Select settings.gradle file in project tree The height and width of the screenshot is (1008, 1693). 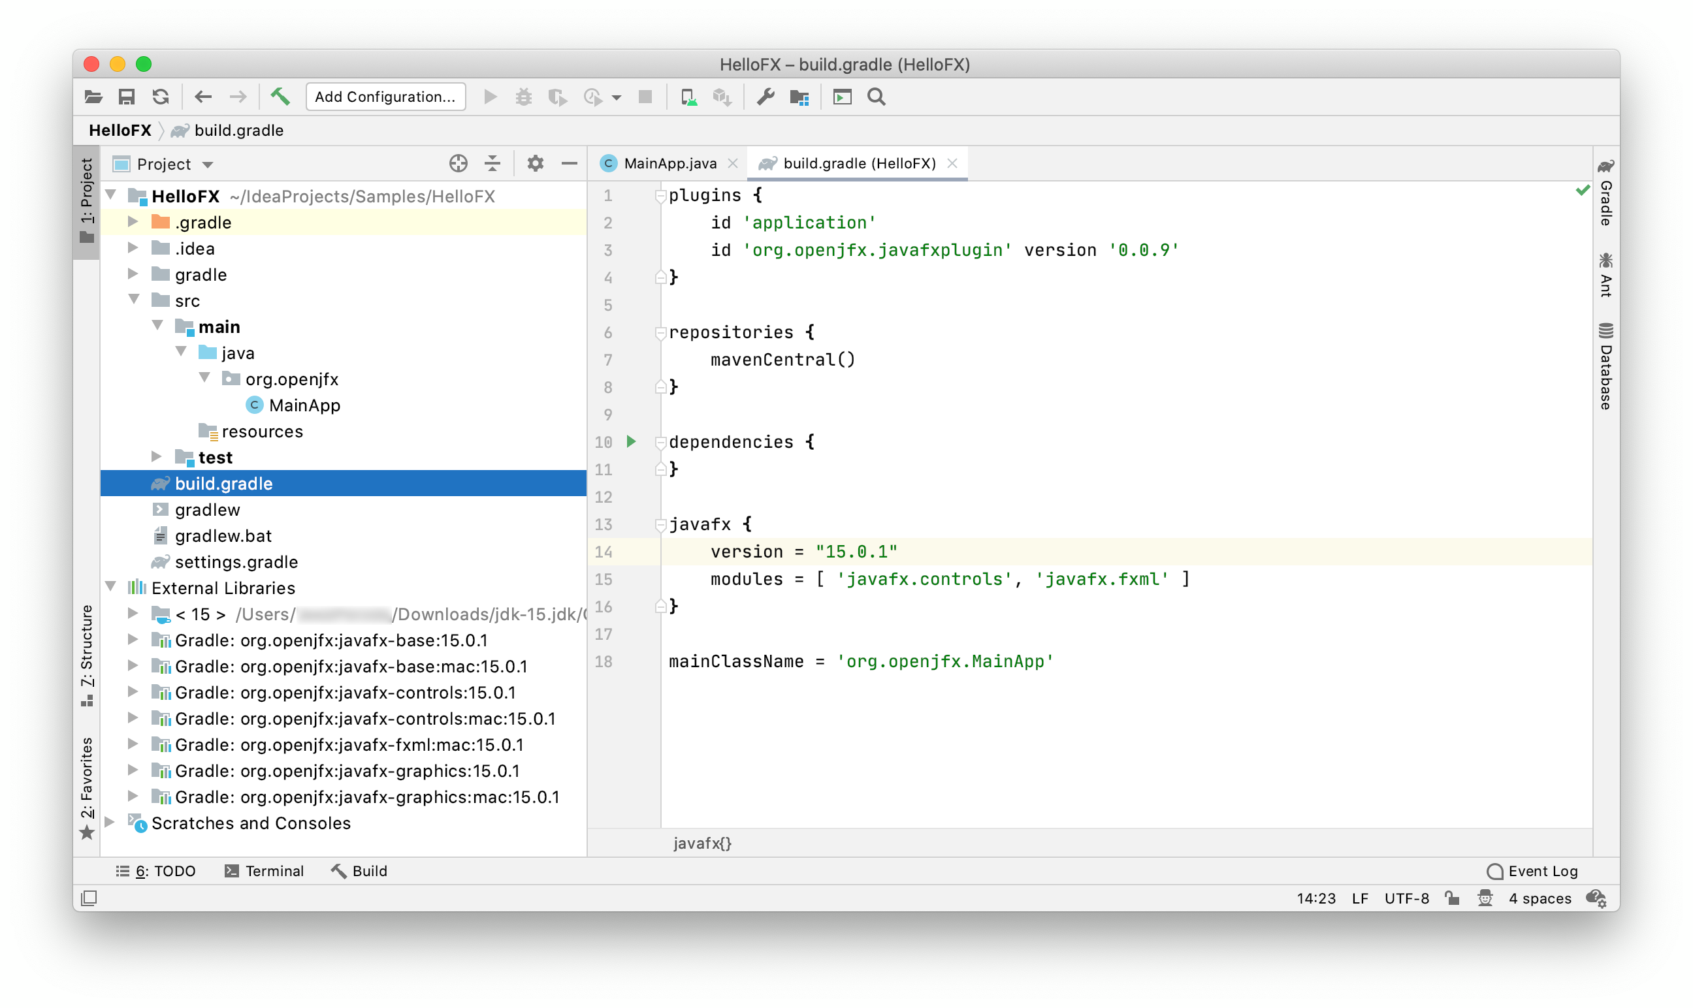point(236,561)
